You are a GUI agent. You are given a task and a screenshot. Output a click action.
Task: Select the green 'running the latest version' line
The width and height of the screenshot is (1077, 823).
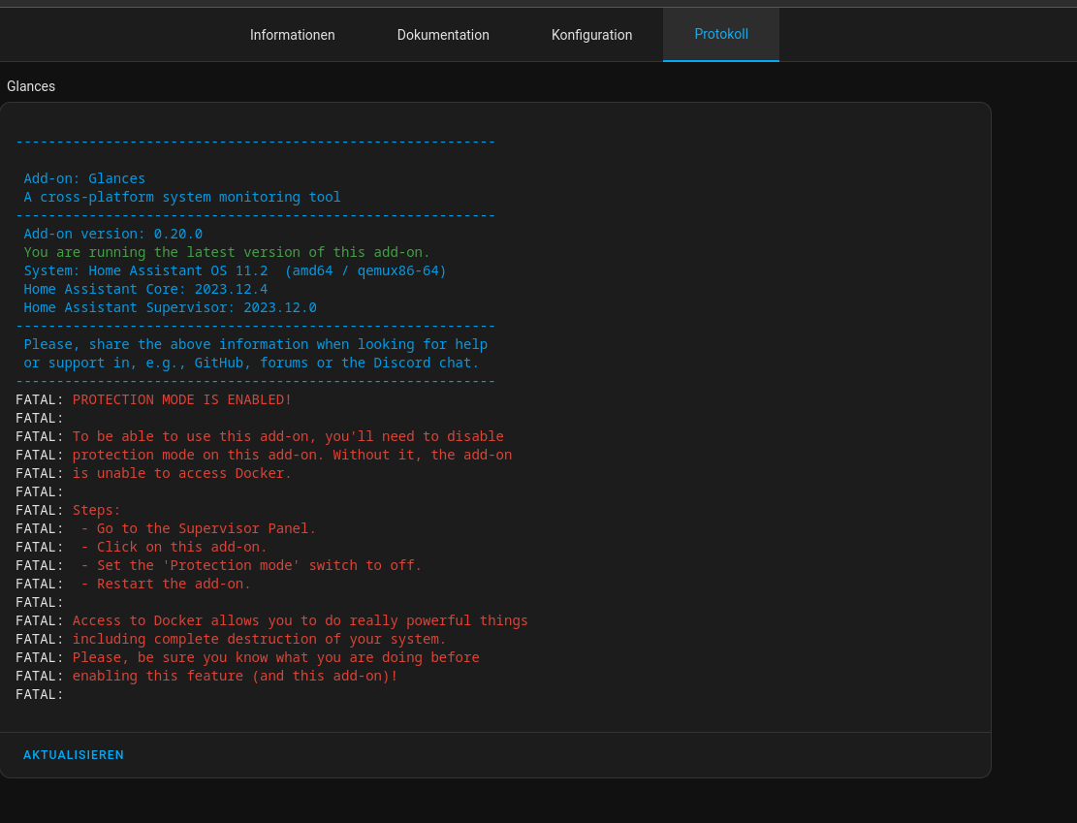tap(227, 253)
